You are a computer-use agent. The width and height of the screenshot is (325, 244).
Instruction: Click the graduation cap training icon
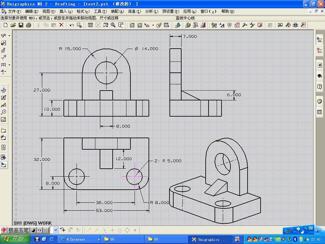pos(319,76)
